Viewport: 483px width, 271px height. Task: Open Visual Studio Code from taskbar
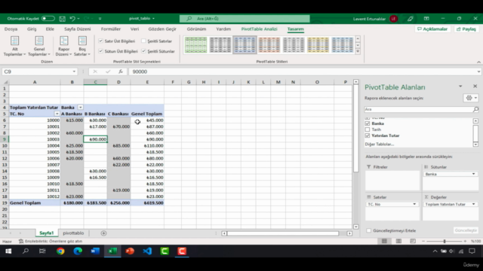click(x=147, y=251)
